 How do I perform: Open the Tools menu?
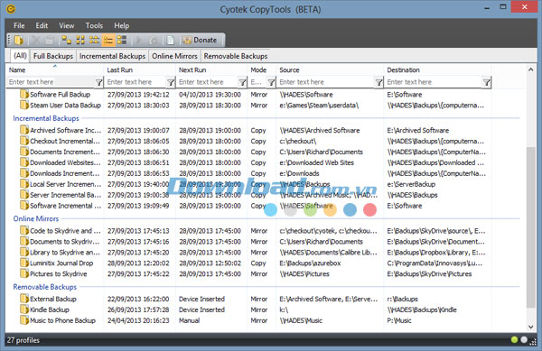[94, 25]
